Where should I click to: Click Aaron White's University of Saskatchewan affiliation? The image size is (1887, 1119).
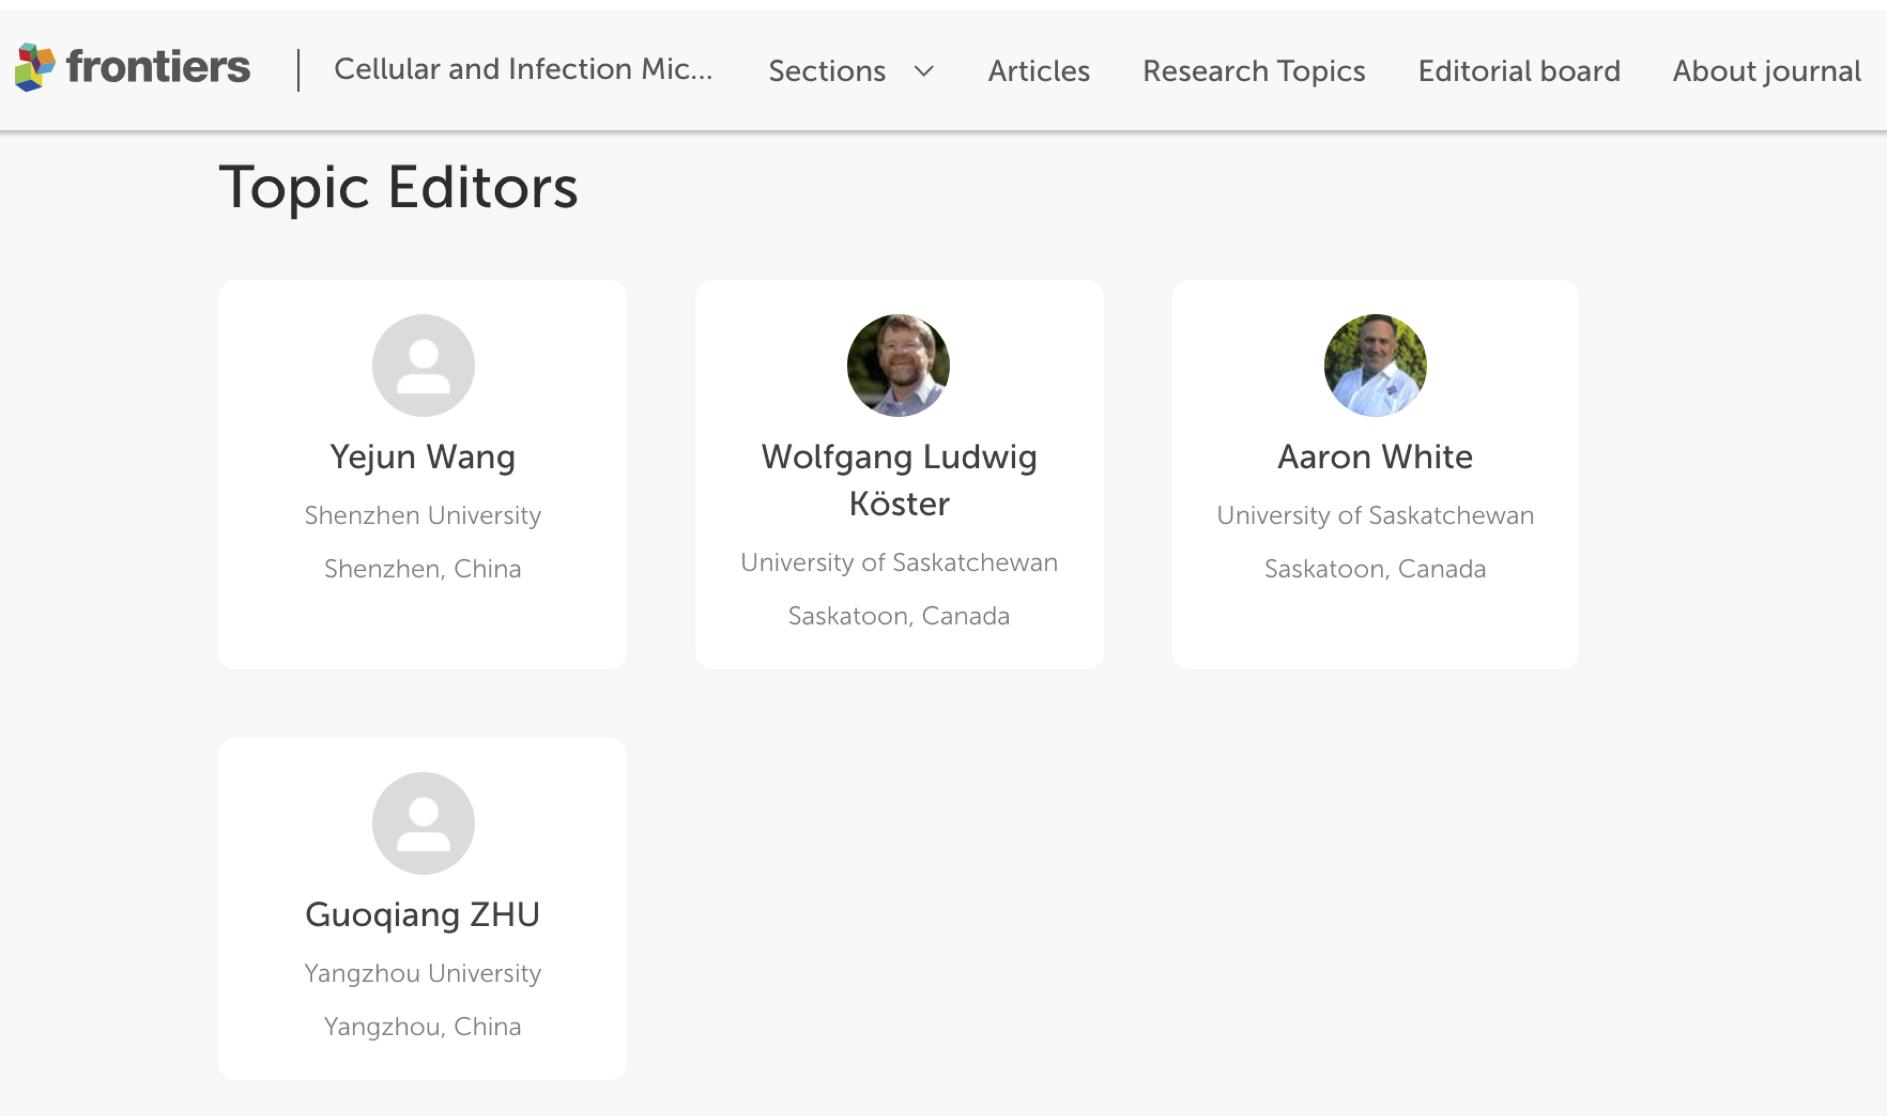1374,516
